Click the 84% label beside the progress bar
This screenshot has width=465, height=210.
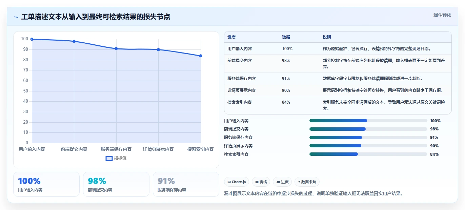[434, 154]
